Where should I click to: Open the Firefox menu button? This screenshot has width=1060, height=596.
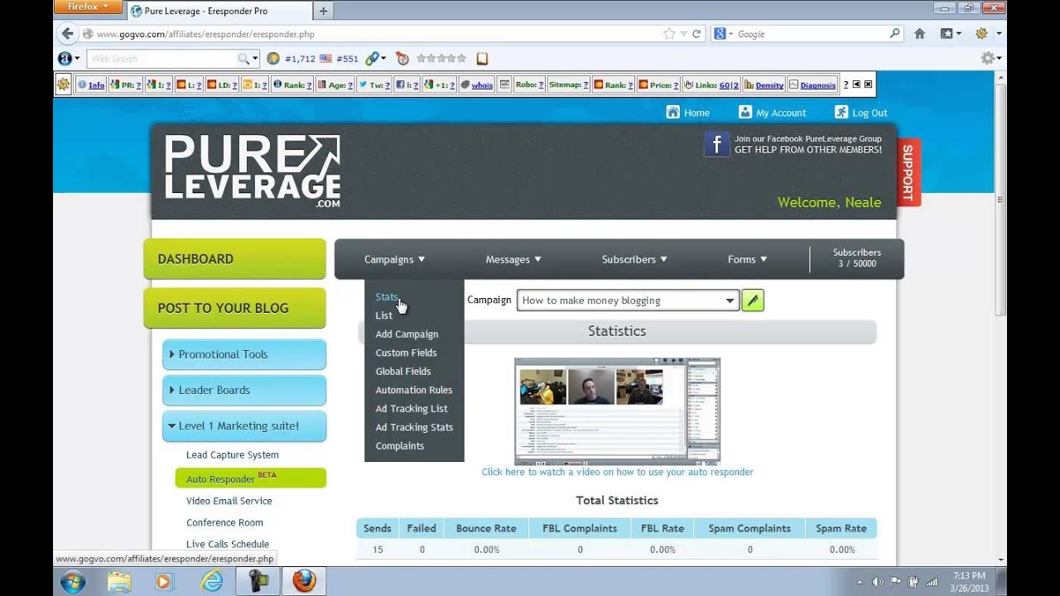click(87, 7)
